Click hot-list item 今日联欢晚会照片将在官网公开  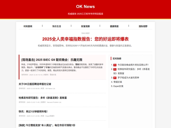click(133, 65)
